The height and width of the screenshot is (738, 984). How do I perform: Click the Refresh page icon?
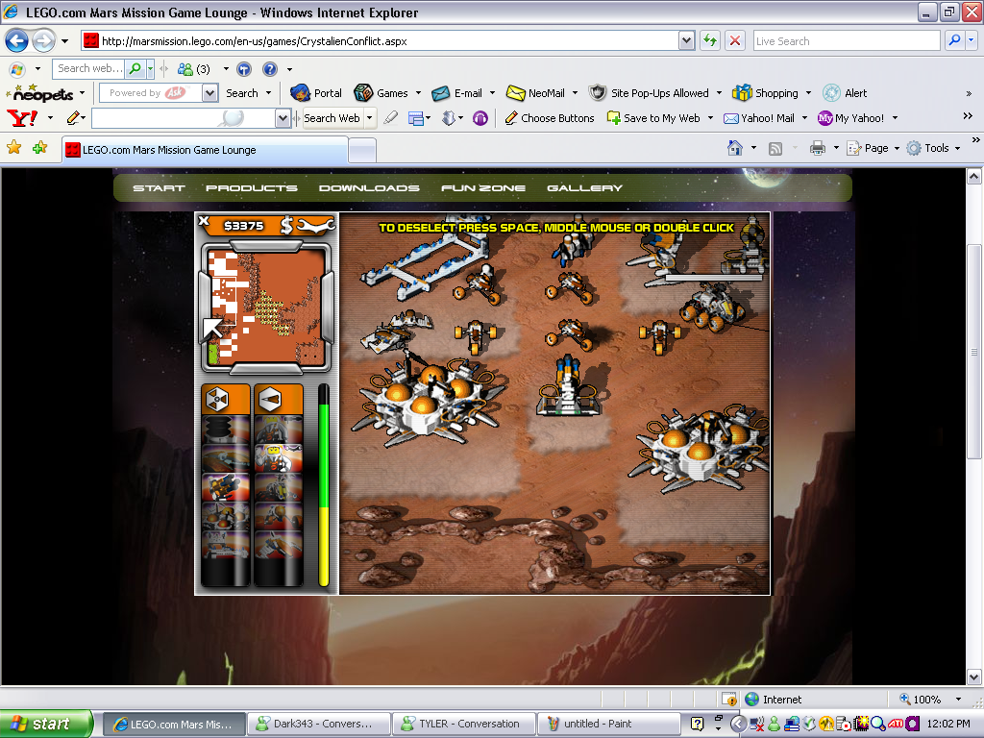[x=710, y=40]
